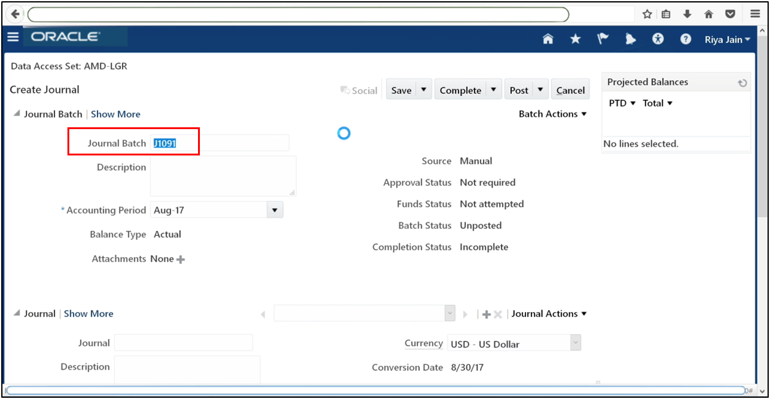Image resolution: width=770 pixels, height=399 pixels.
Task: Open the notifications bell icon
Action: [630, 39]
